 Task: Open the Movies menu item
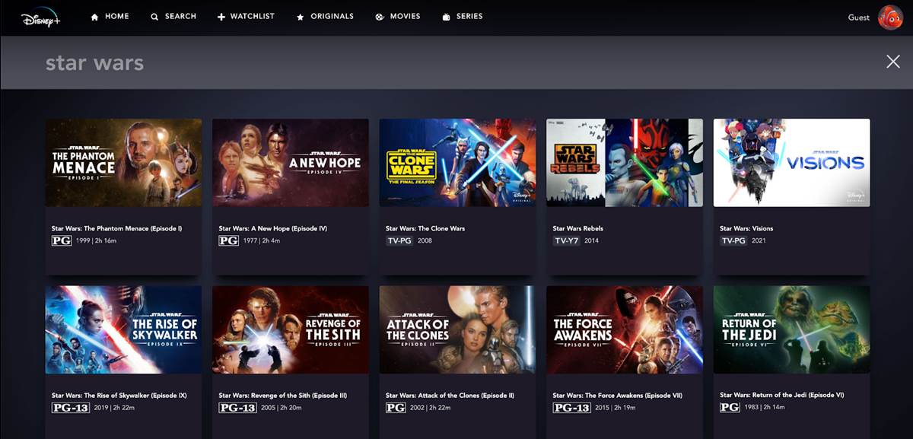point(405,17)
